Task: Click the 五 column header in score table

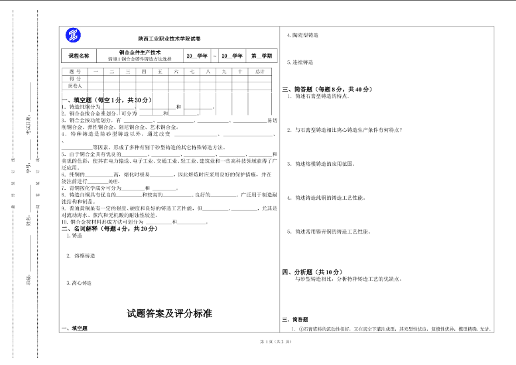Action: (x=160, y=72)
